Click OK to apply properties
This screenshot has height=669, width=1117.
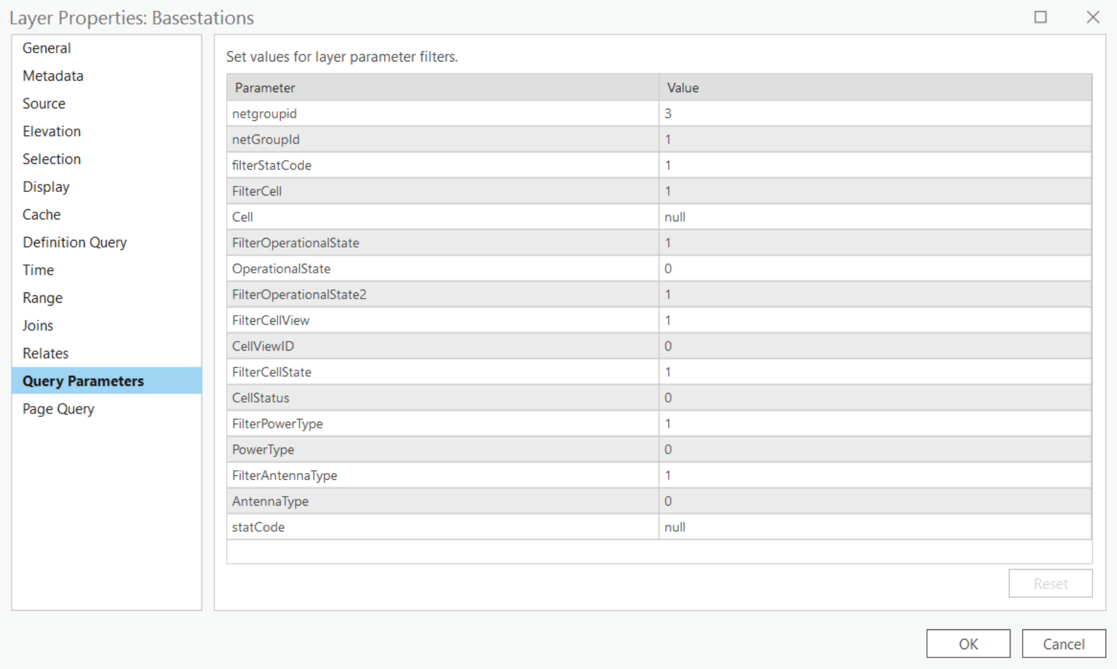pos(967,644)
